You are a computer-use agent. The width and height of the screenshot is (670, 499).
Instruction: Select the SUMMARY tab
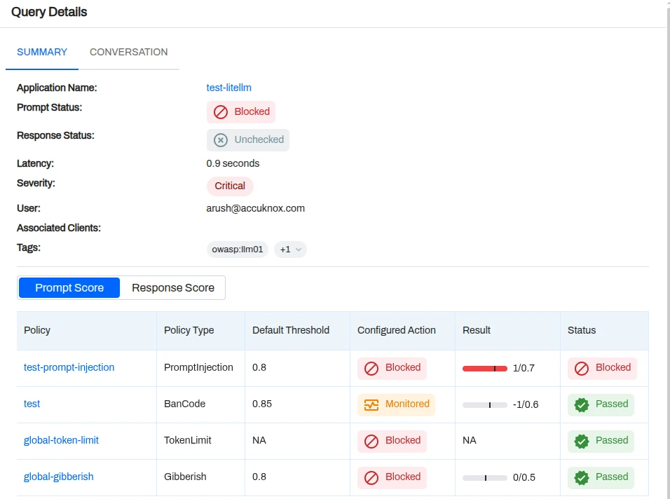tap(41, 52)
